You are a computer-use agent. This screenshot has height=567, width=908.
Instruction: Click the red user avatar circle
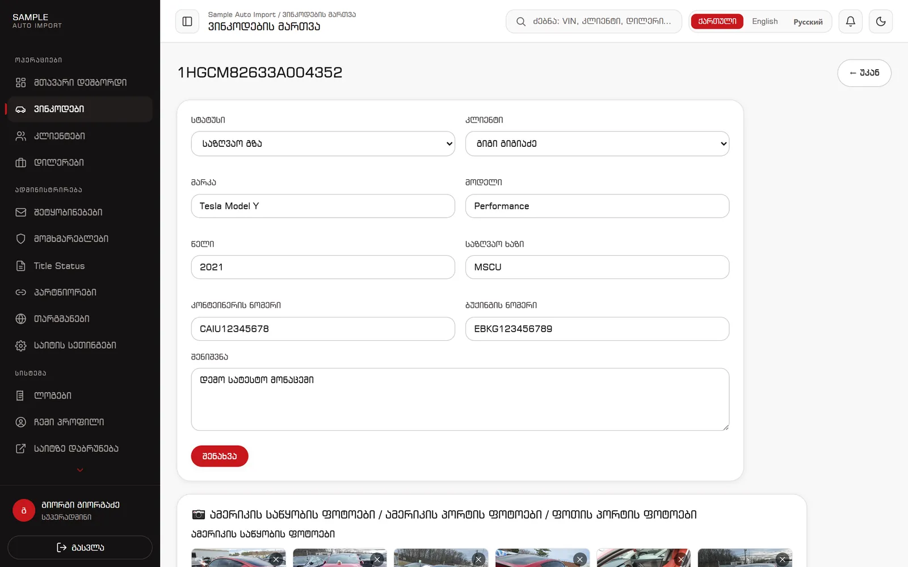click(24, 510)
